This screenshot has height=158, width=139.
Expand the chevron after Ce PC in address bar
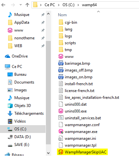(59, 5)
